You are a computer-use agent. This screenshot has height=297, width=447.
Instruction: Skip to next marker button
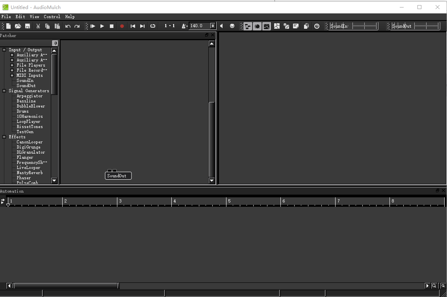142,26
